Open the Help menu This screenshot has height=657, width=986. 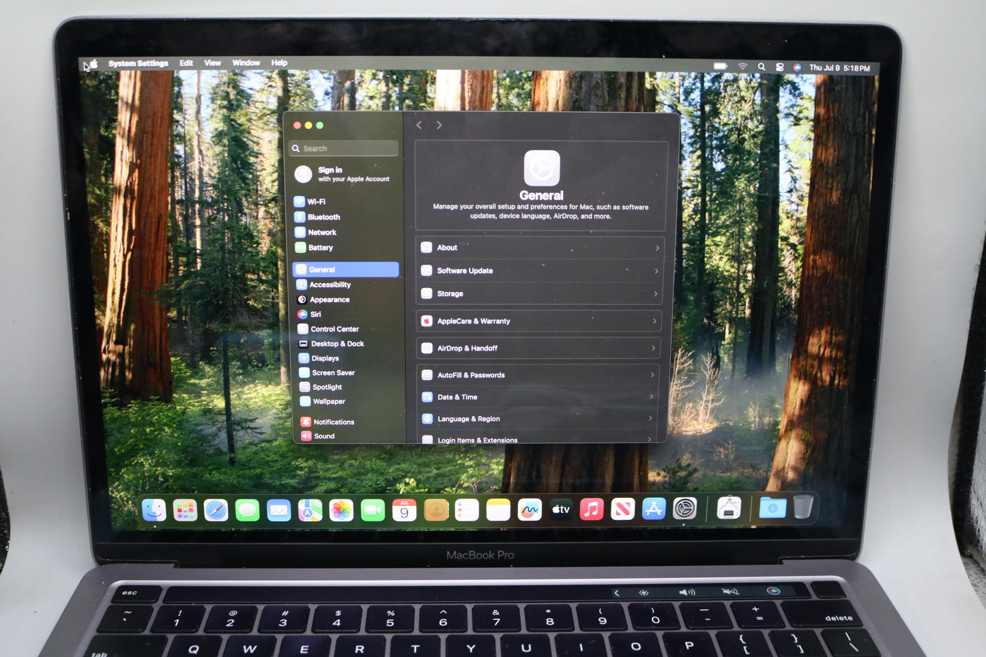pos(279,63)
